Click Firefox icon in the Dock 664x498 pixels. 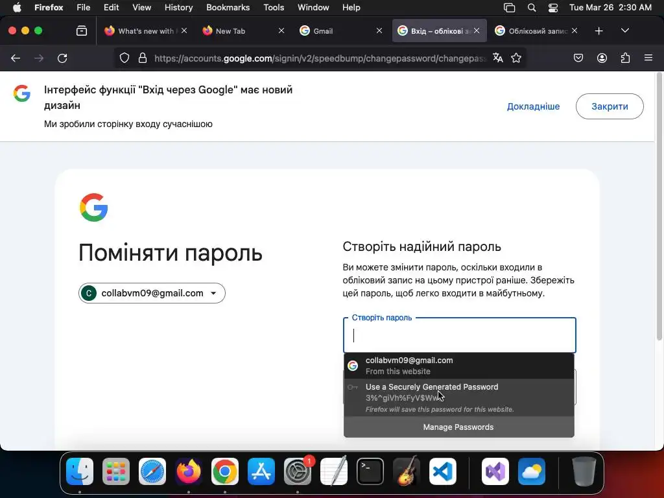point(189,471)
